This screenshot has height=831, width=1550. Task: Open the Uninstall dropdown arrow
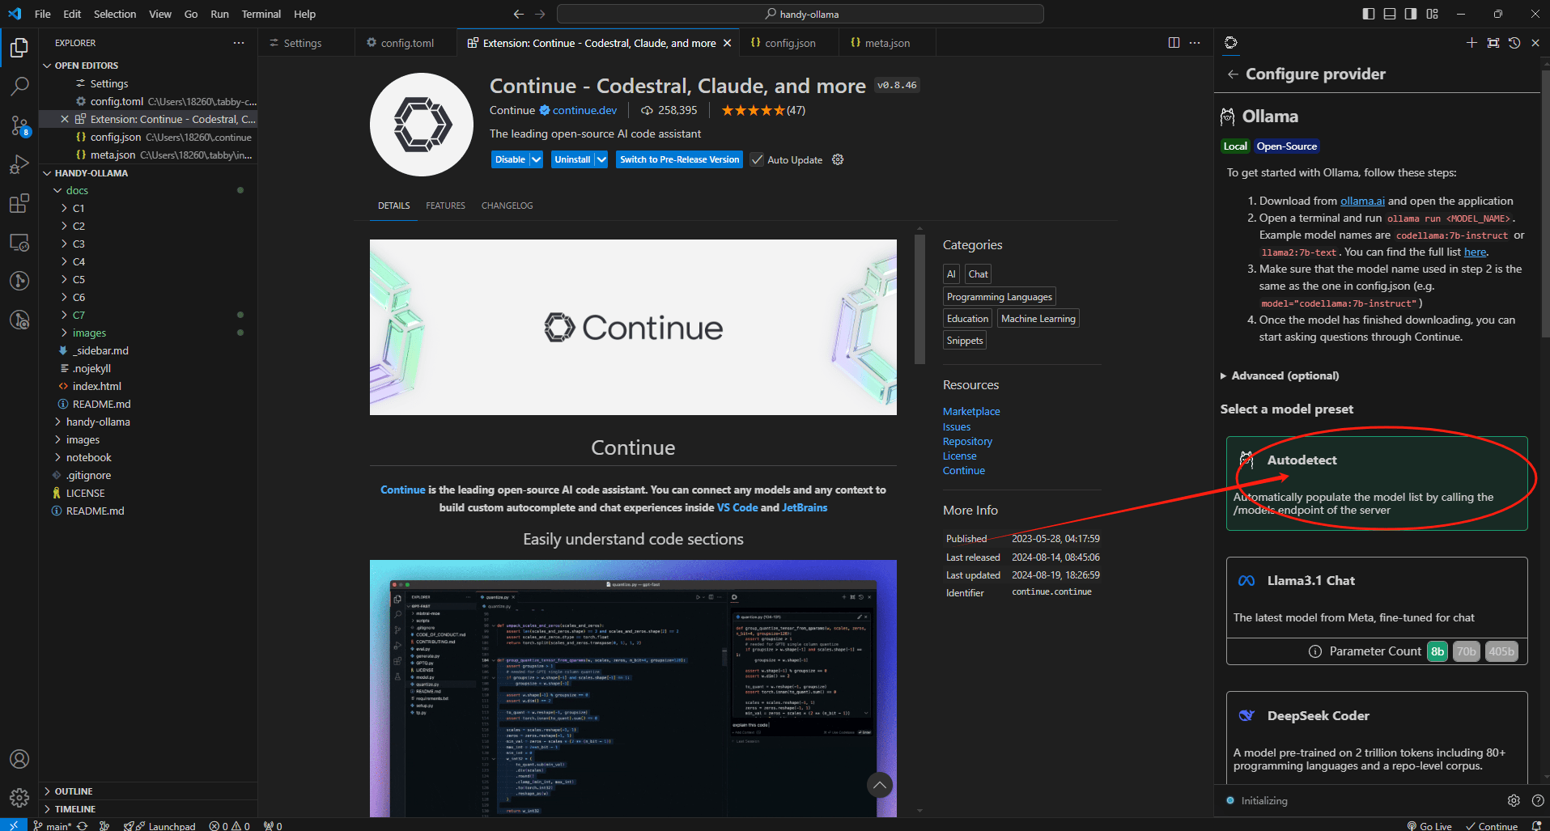(601, 159)
